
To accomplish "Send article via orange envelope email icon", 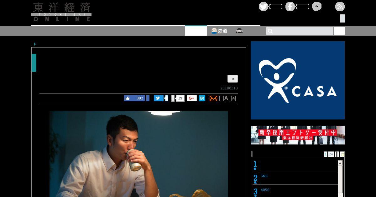I will [x=213, y=98].
